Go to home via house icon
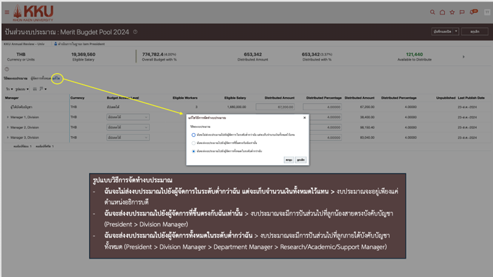The image size is (493, 277). [x=442, y=12]
